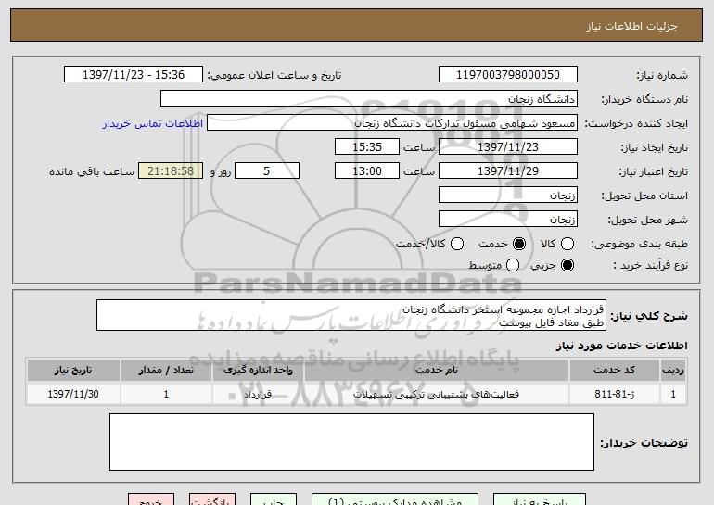
Task: Open اطلاعات تماس خریدار link
Action: point(153,123)
